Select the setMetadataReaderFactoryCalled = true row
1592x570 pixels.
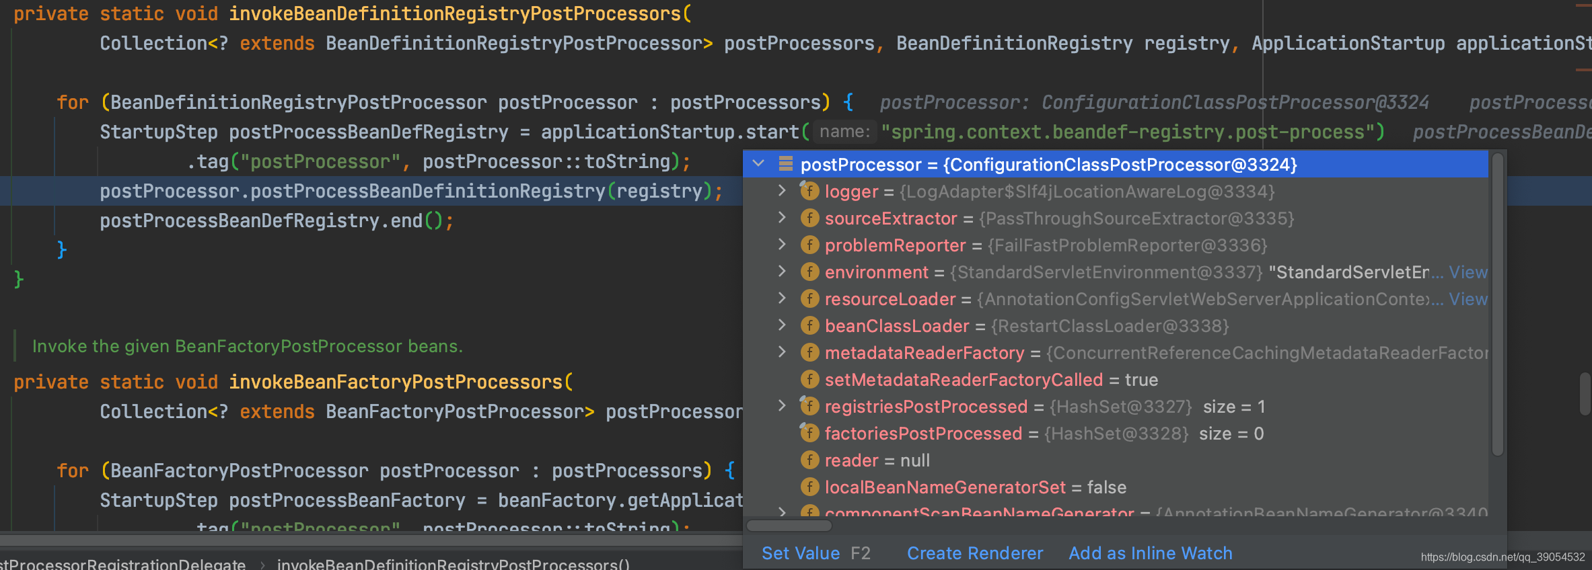click(1116, 379)
